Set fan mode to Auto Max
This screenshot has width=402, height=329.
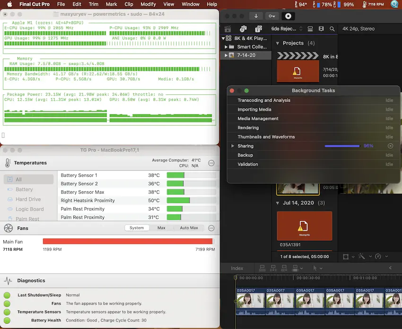click(189, 228)
